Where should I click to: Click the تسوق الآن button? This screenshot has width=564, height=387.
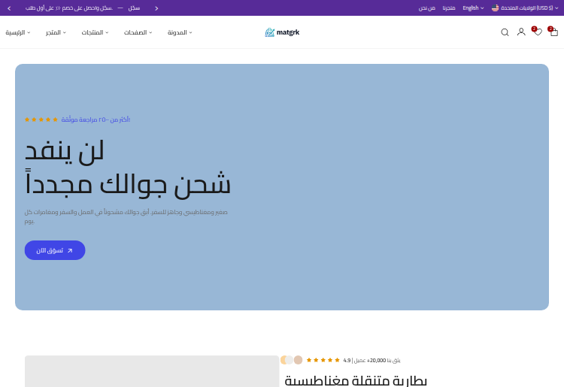[x=55, y=250]
